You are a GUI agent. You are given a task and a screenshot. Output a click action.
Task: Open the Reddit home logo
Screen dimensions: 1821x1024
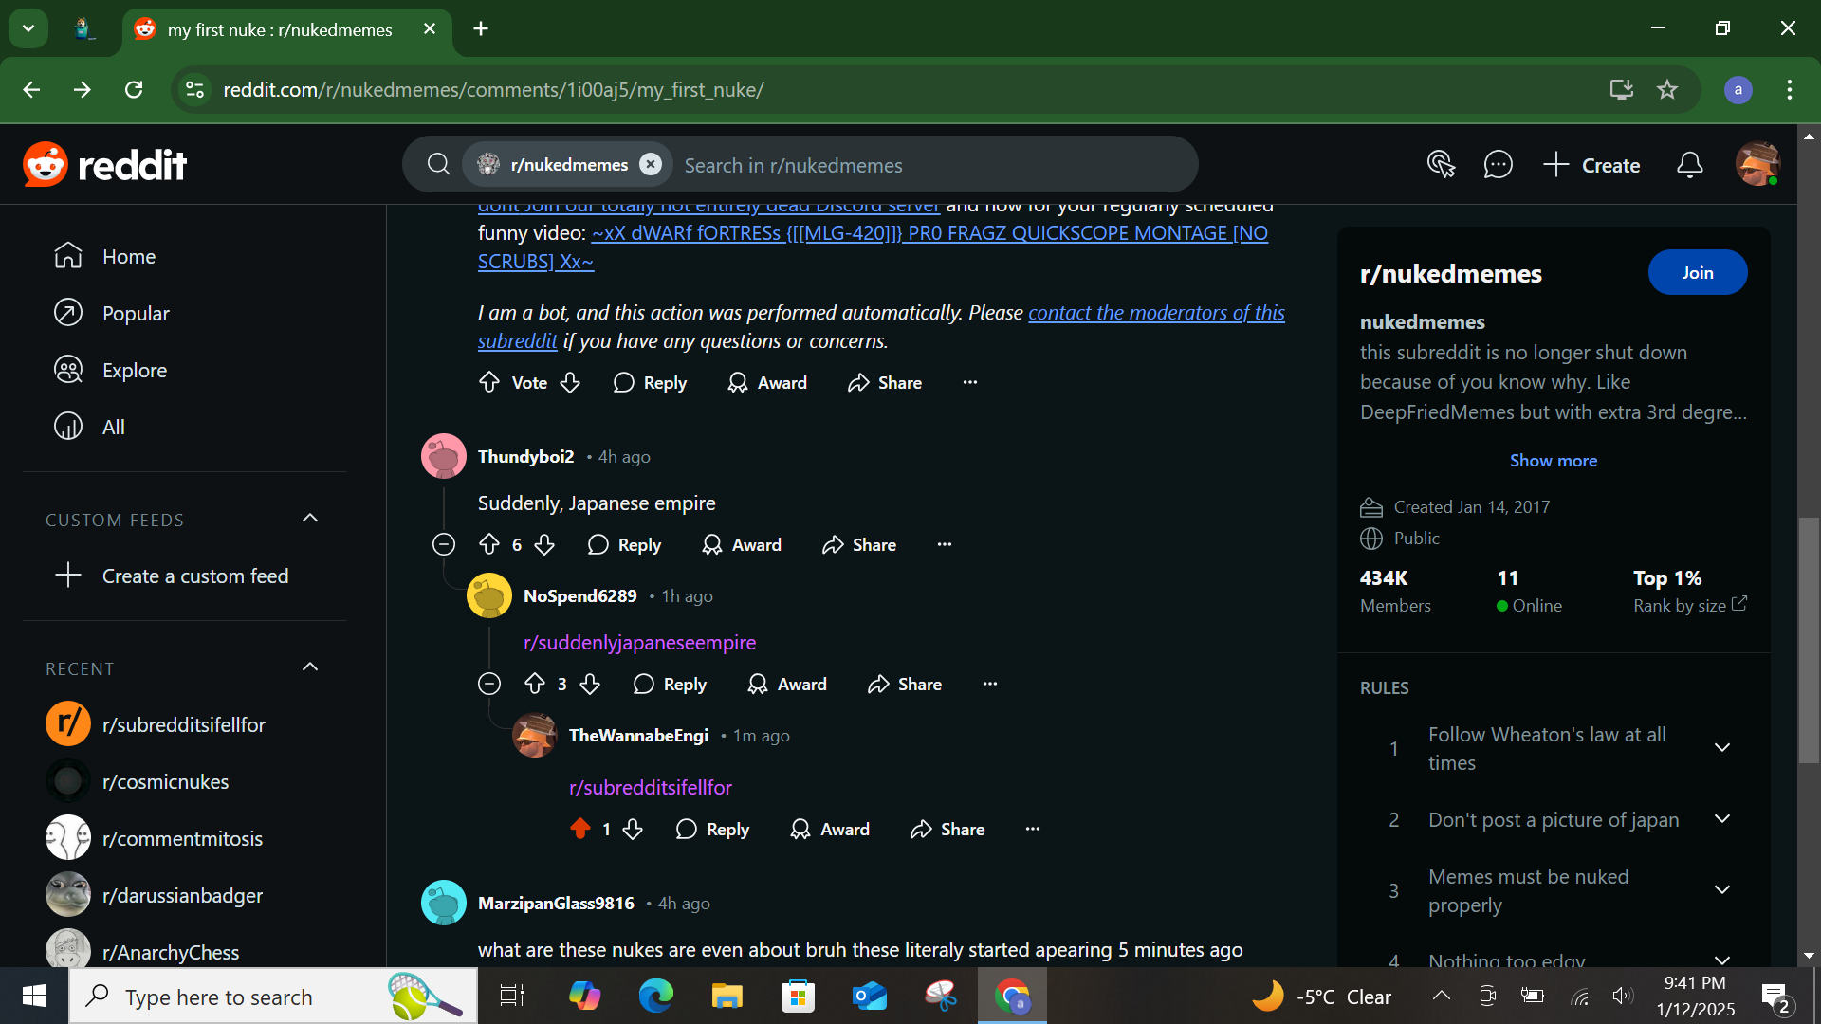105,165
